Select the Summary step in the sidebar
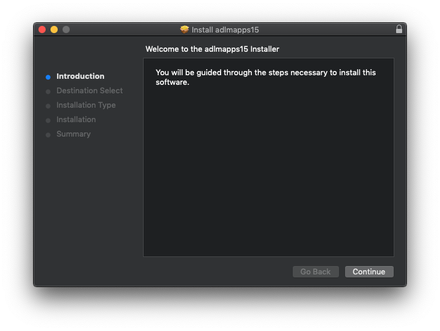This screenshot has width=440, height=331. click(73, 134)
